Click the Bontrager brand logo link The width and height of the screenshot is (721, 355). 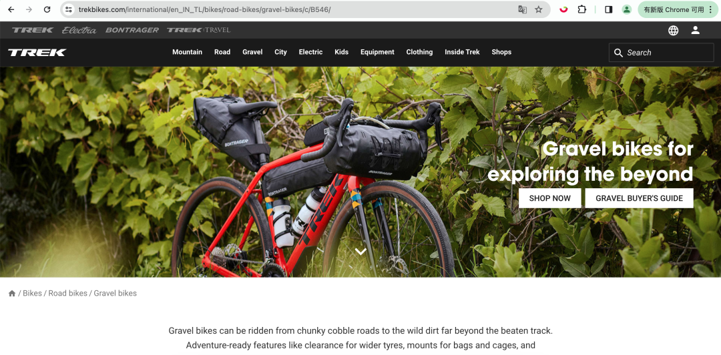pos(132,30)
